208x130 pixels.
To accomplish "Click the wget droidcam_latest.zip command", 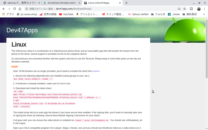I will pyautogui.click(x=48, y=94).
